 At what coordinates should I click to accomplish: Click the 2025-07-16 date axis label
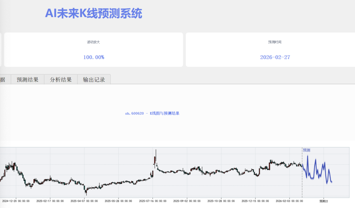[x=153, y=201]
